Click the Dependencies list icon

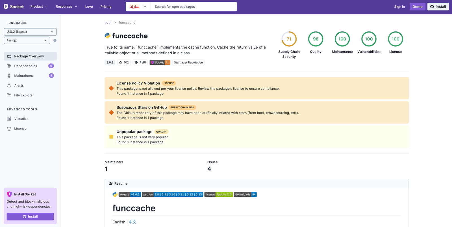pos(9,66)
